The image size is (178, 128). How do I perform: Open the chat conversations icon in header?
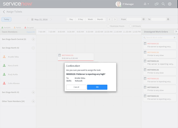157,4
